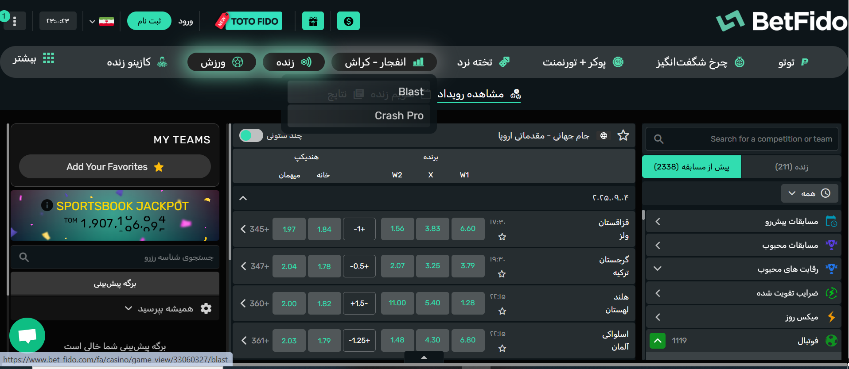Image resolution: width=849 pixels, height=369 pixels.
Task: Expand 361+ markets for اسلواکی match
Action: 255,340
